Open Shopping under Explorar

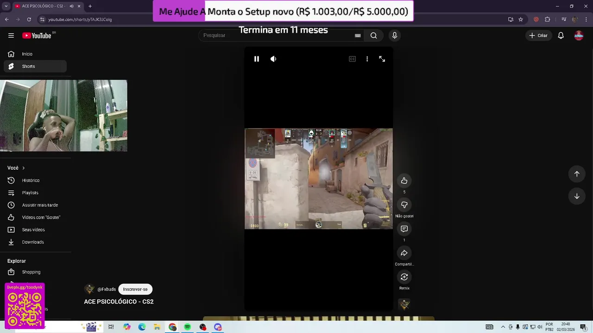[35, 272]
